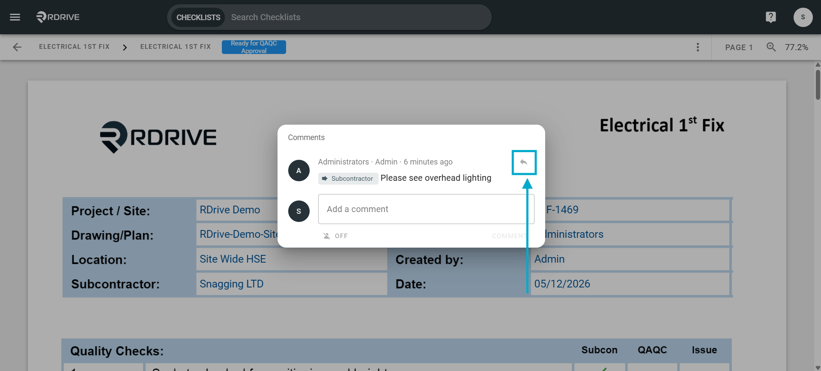The image size is (821, 371).
Task: Click the Issue column header
Action: click(705, 350)
